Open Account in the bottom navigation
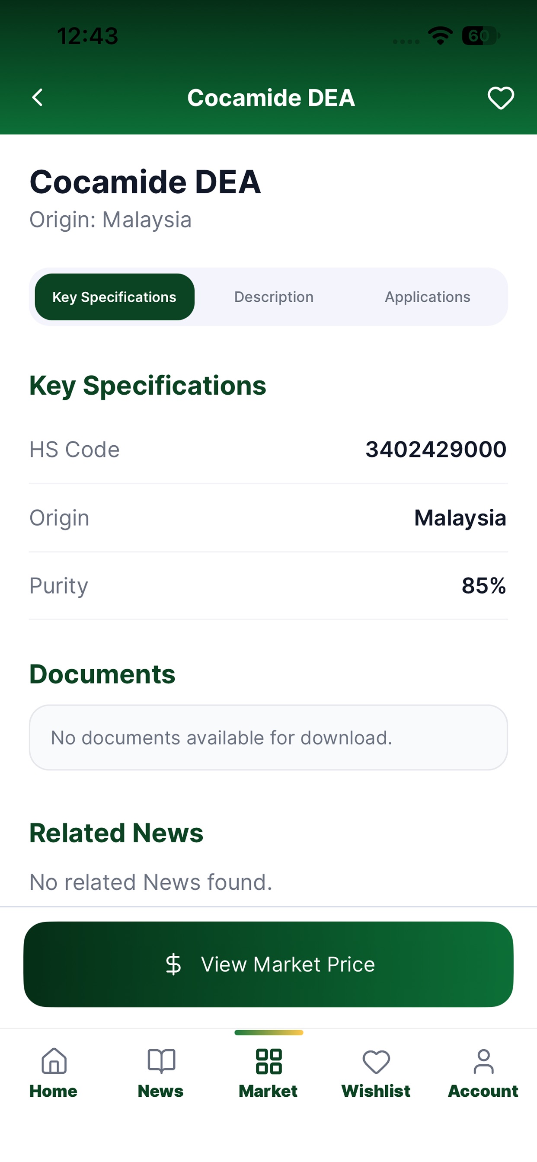Image resolution: width=537 pixels, height=1162 pixels. click(483, 1073)
